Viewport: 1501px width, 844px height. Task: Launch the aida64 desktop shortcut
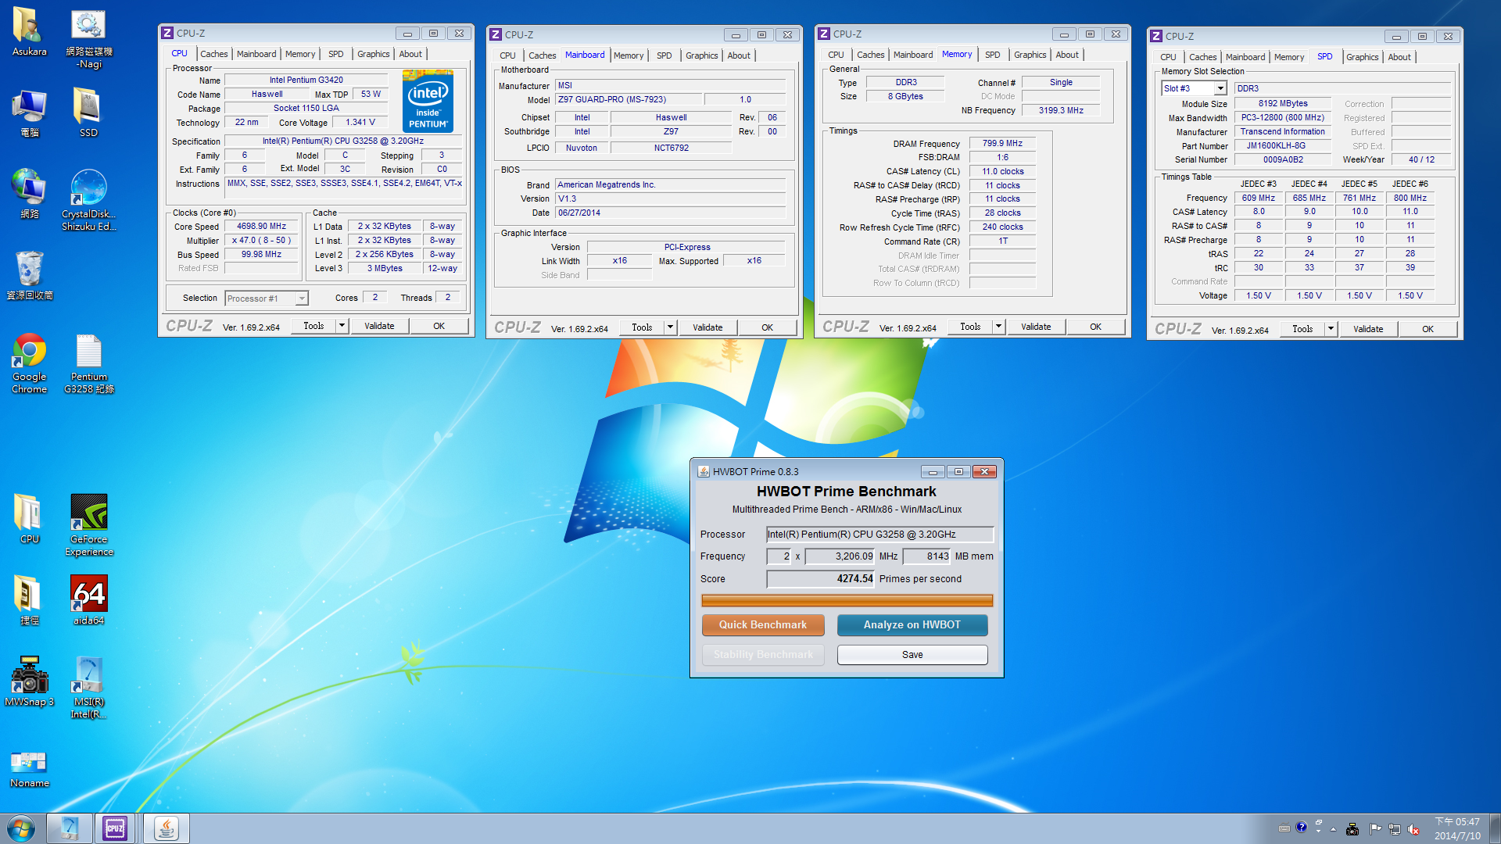coord(88,600)
